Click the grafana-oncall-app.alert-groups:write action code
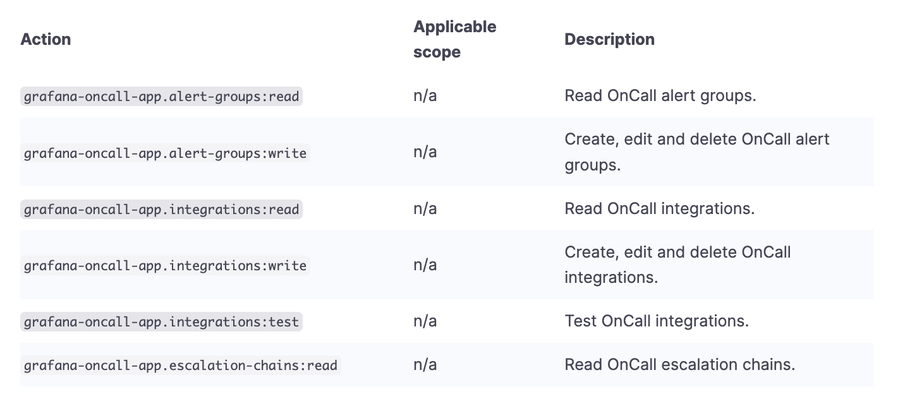905x394 pixels. point(165,153)
